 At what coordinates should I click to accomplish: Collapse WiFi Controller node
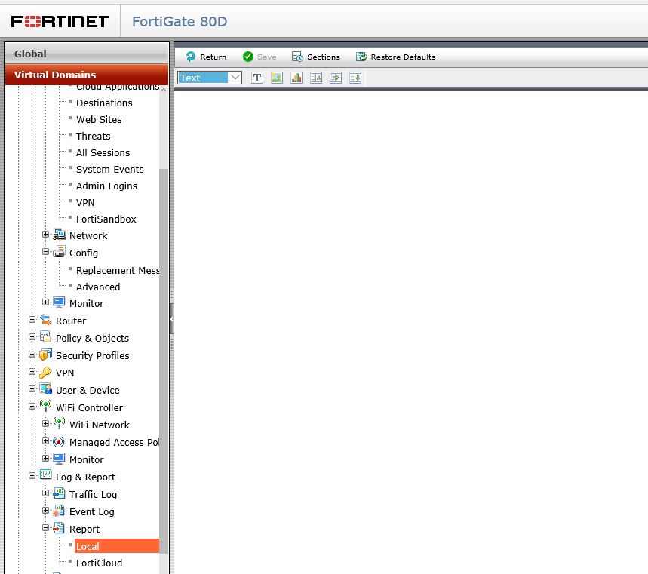coord(32,407)
